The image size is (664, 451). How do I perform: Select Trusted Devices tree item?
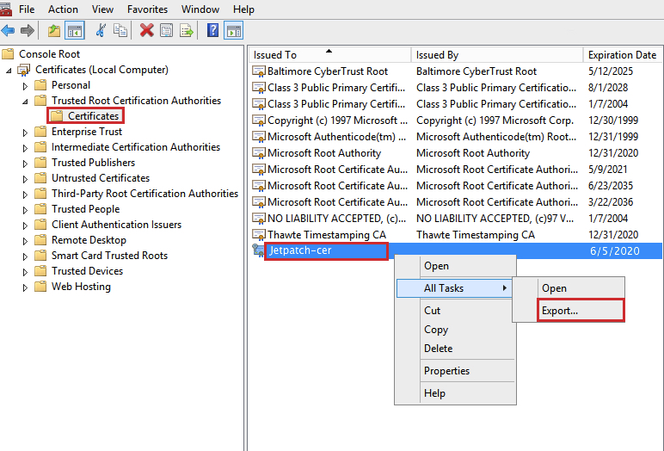click(87, 271)
